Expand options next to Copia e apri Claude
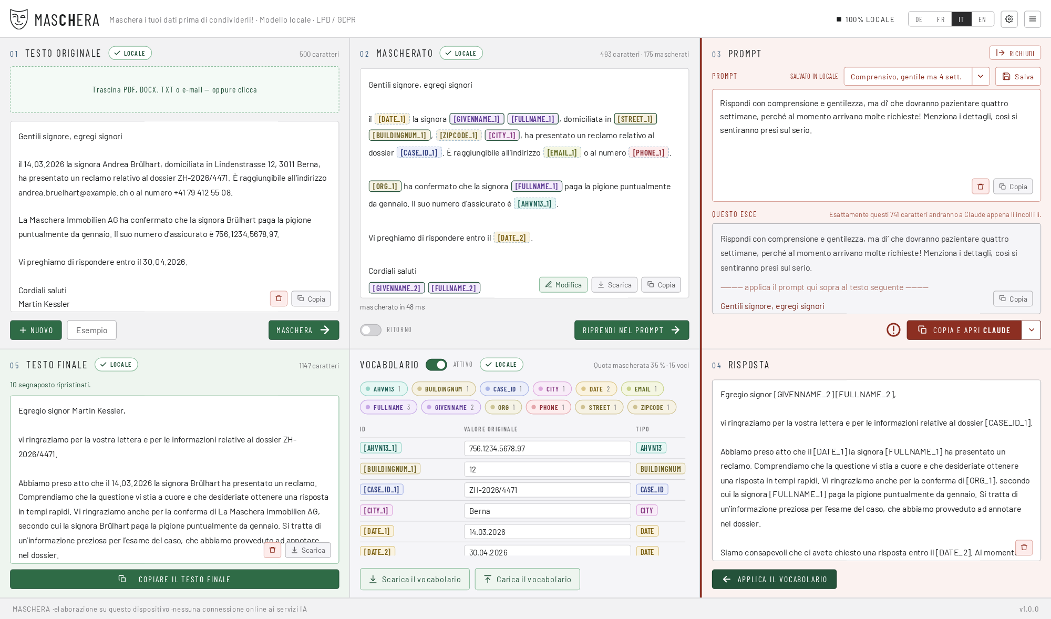The width and height of the screenshot is (1051, 619). pos(1031,330)
